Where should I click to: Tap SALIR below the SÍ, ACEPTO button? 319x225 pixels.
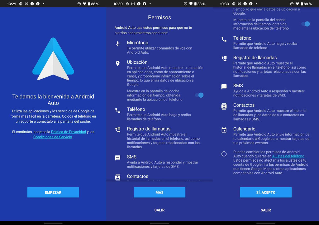click(266, 210)
